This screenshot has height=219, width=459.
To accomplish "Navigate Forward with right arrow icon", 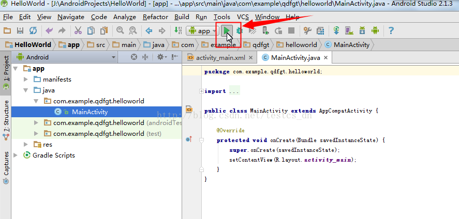I will [x=162, y=30].
